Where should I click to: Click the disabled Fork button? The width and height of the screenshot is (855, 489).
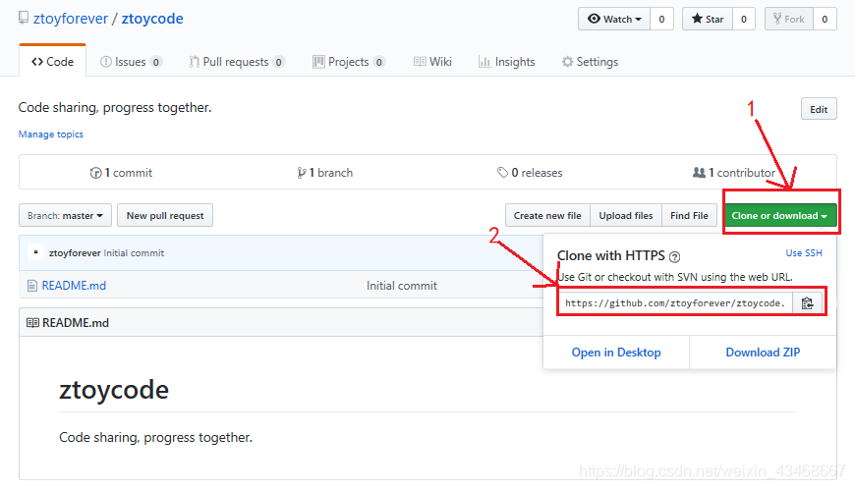pyautogui.click(x=789, y=19)
